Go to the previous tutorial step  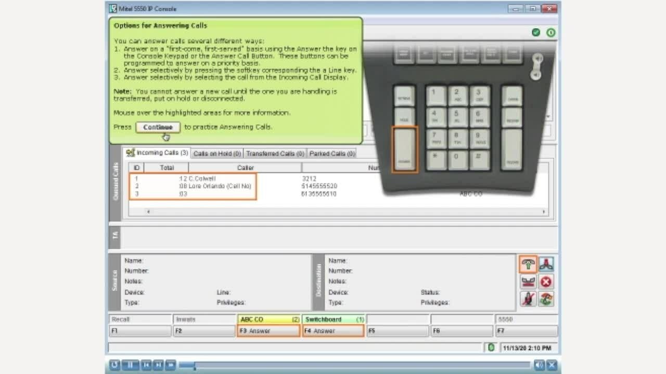[147, 365]
